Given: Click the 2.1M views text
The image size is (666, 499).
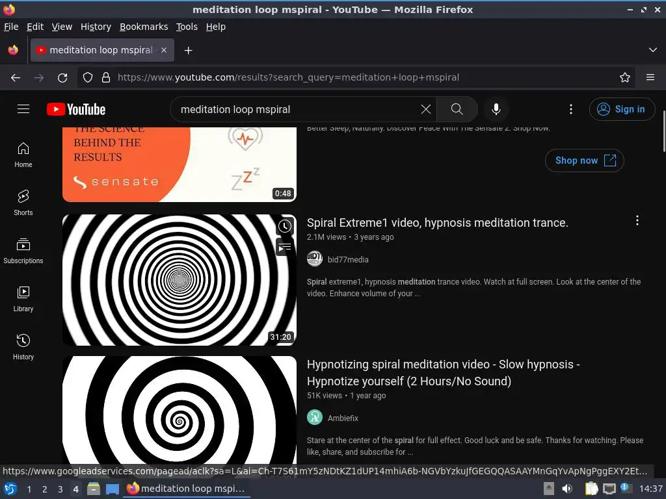Looking at the screenshot, I should point(326,237).
